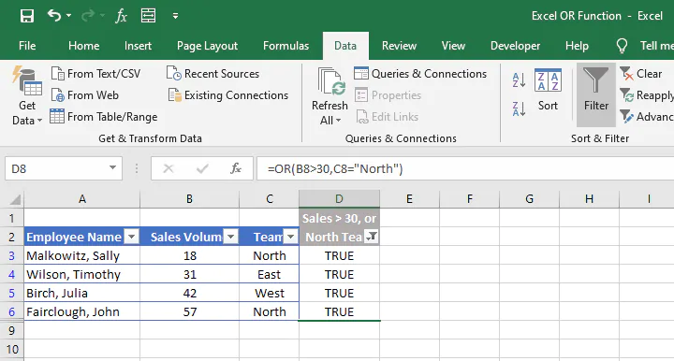This screenshot has width=674, height=361.
Task: Click the Tell me lightbulb icon
Action: (x=622, y=46)
